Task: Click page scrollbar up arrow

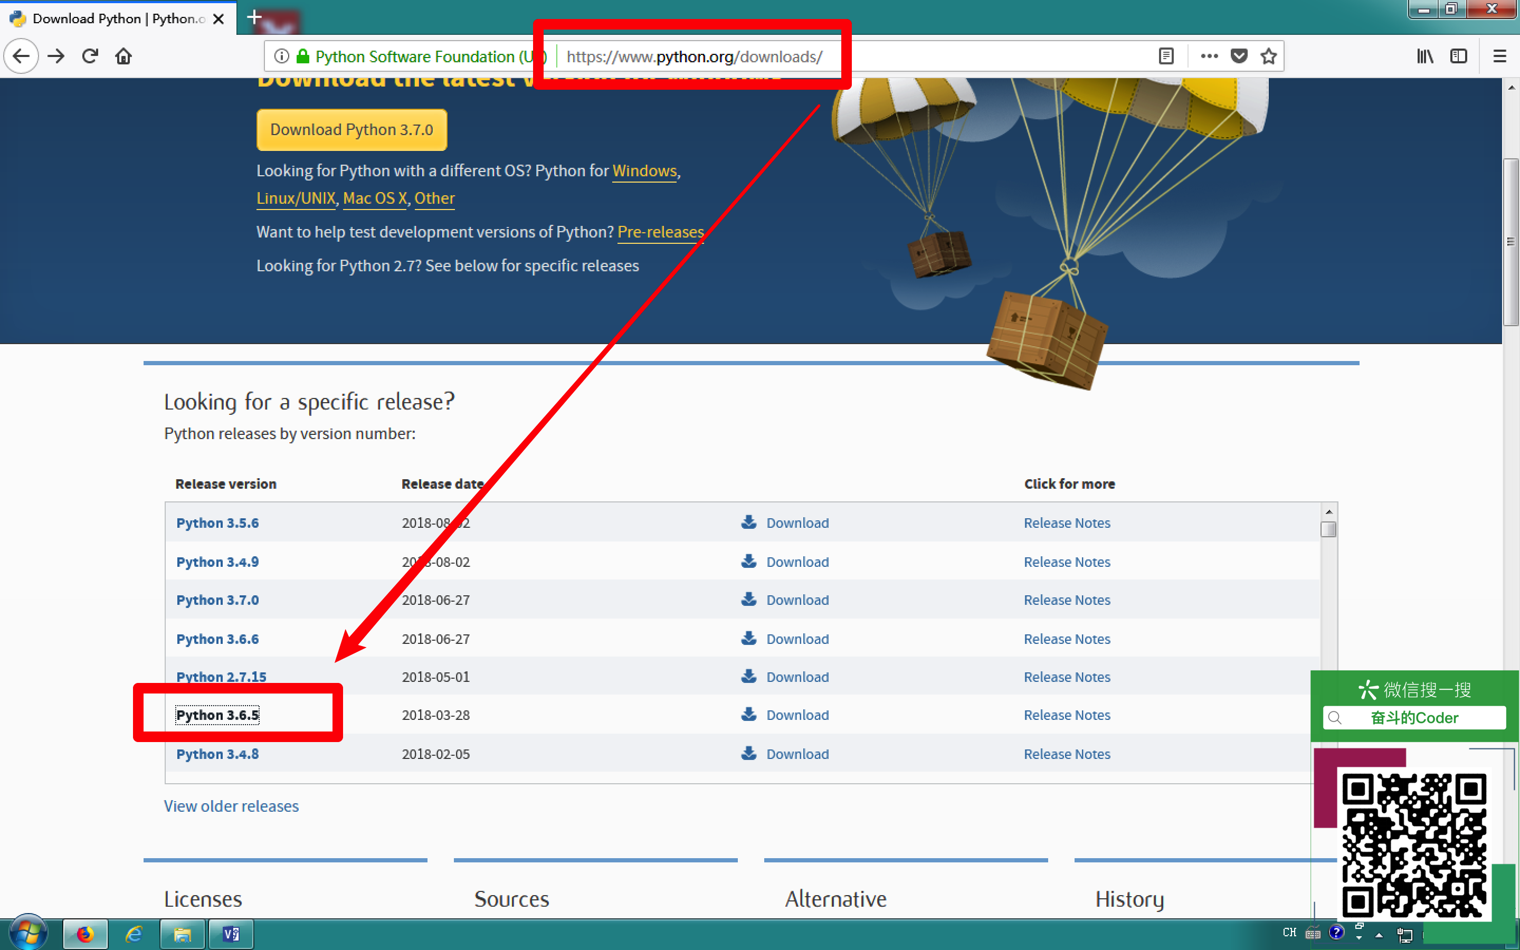Action: 1510,88
